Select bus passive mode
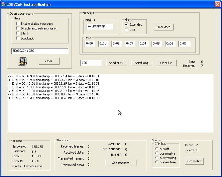Image resolution: width=222 pixels, height=177 pixels. [x=156, y=153]
